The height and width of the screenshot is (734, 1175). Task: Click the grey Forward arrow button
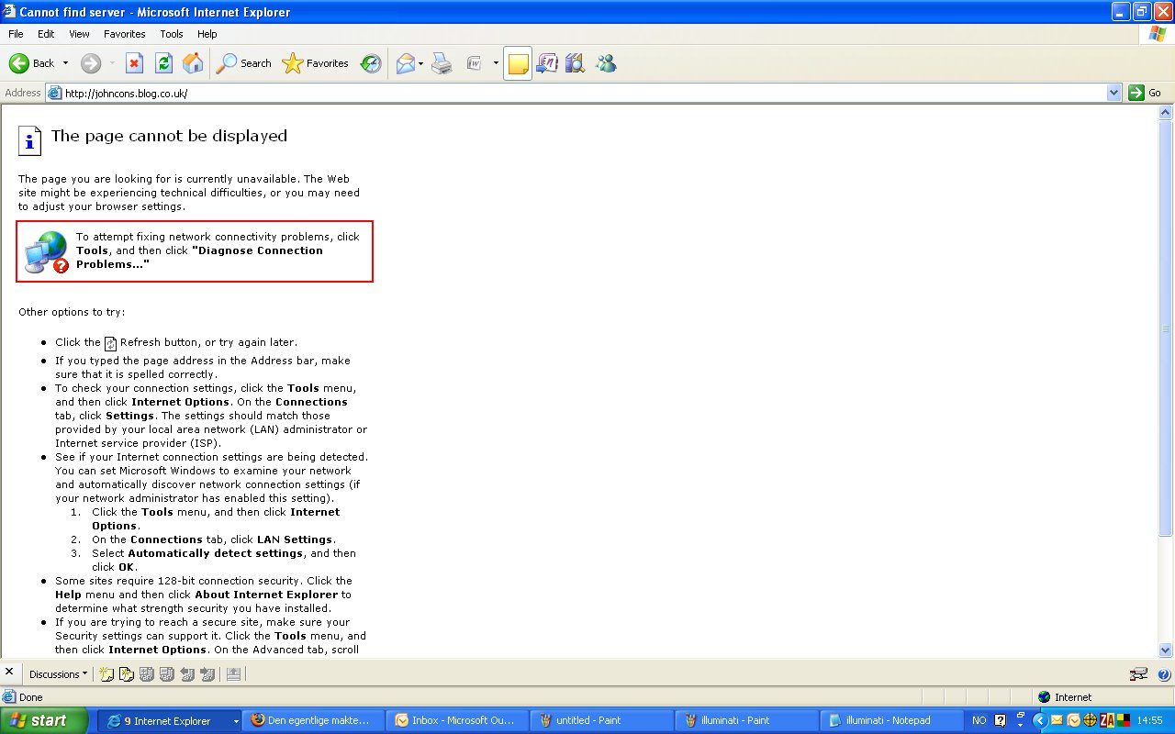coord(90,63)
